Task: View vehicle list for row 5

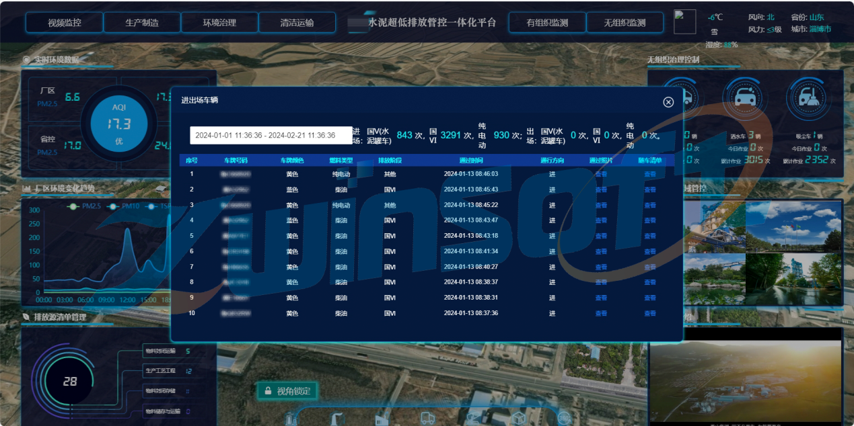Action: [650, 236]
